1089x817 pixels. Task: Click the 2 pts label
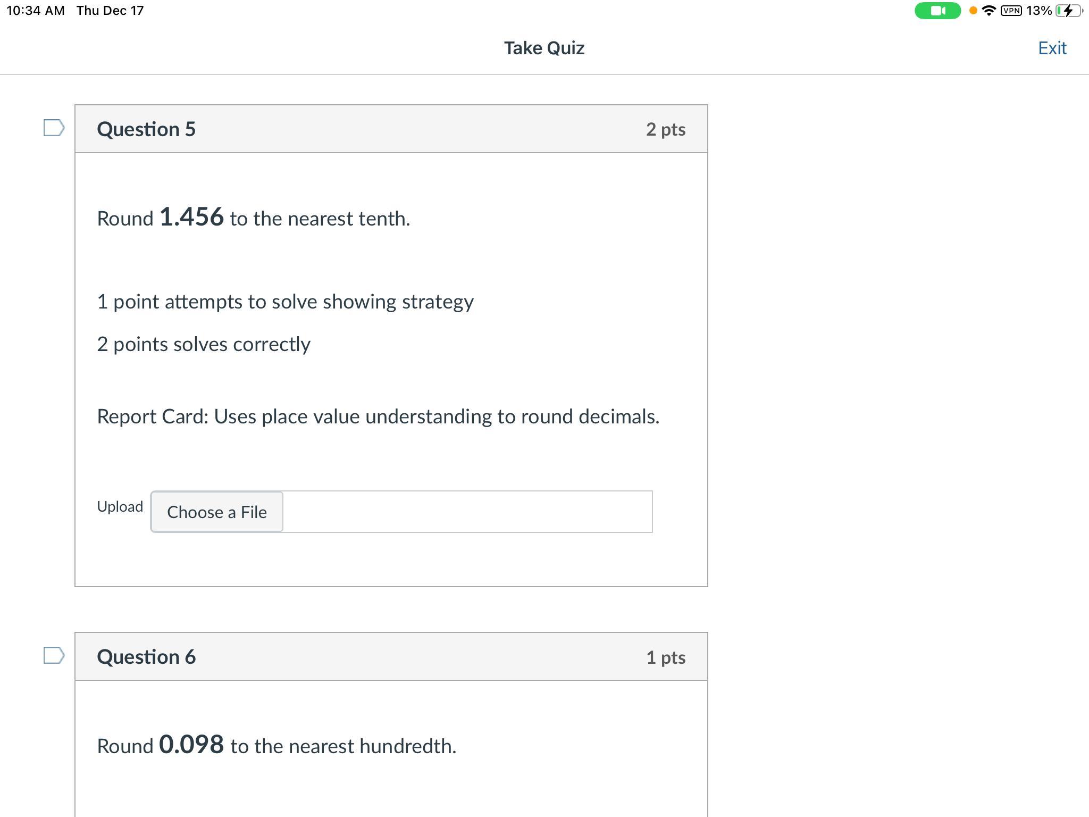tap(665, 129)
